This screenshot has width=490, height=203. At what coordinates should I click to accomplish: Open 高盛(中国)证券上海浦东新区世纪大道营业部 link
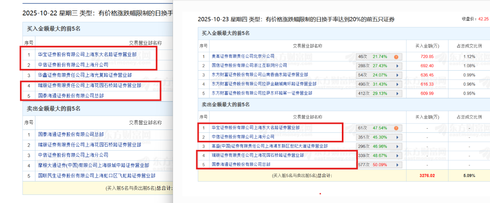(x=270, y=146)
